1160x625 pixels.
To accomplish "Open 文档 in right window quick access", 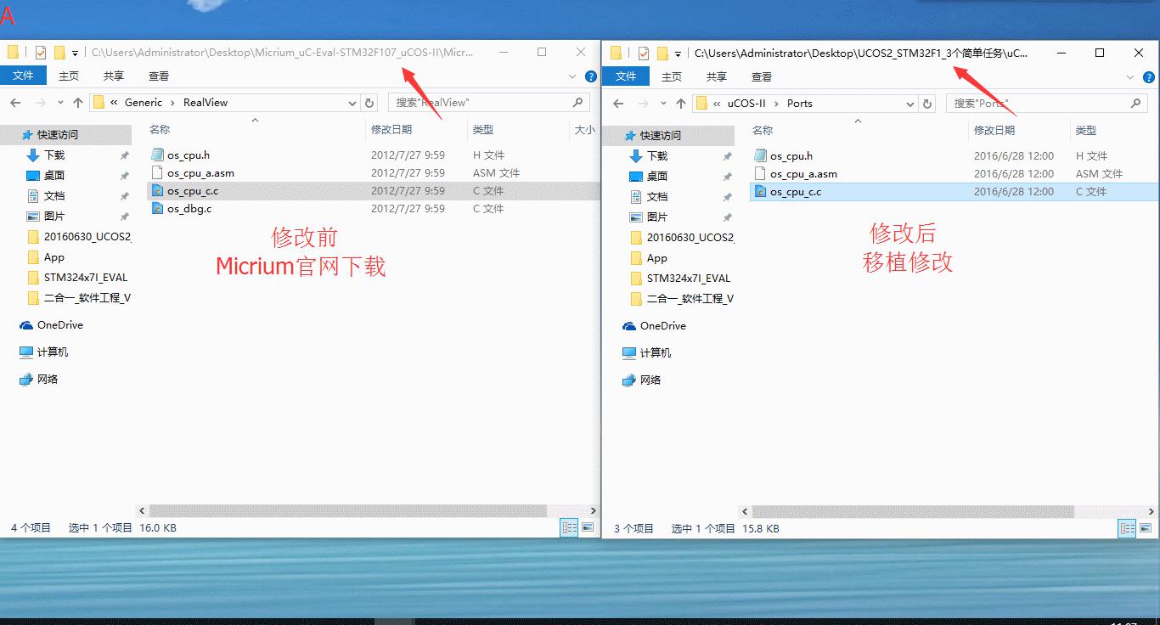I will (657, 197).
